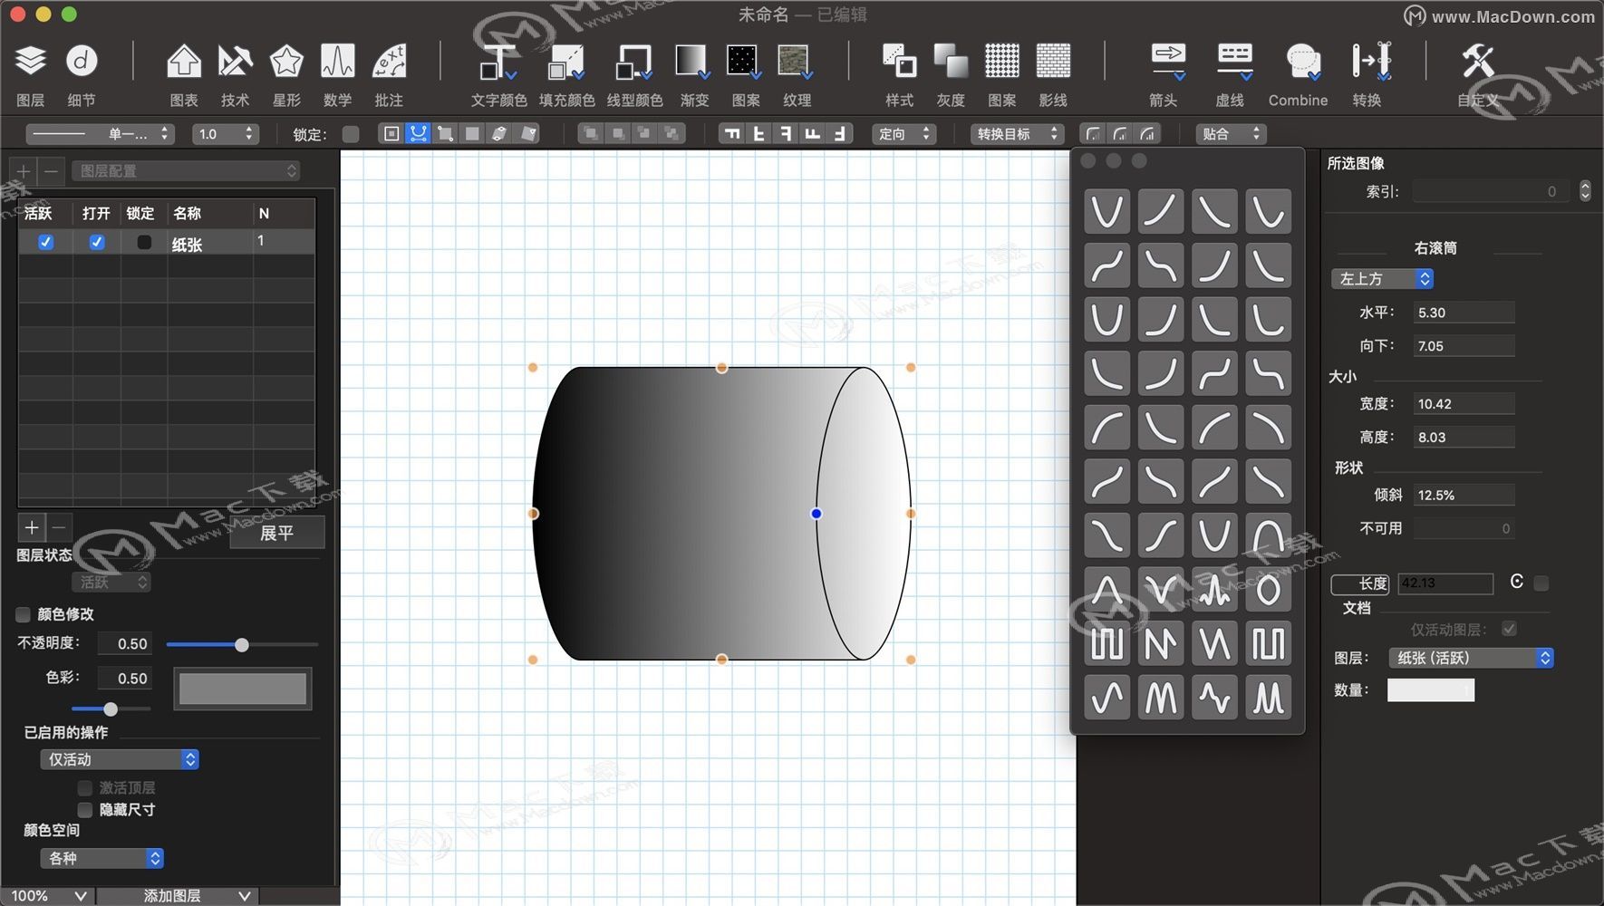This screenshot has width=1604, height=906.
Task: Open the 文字颜色 text color tool
Action: [498, 62]
